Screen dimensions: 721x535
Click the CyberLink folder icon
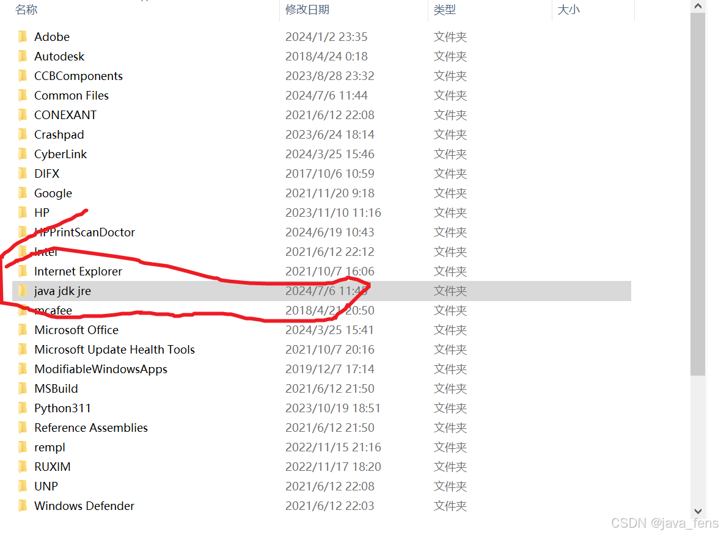point(23,153)
